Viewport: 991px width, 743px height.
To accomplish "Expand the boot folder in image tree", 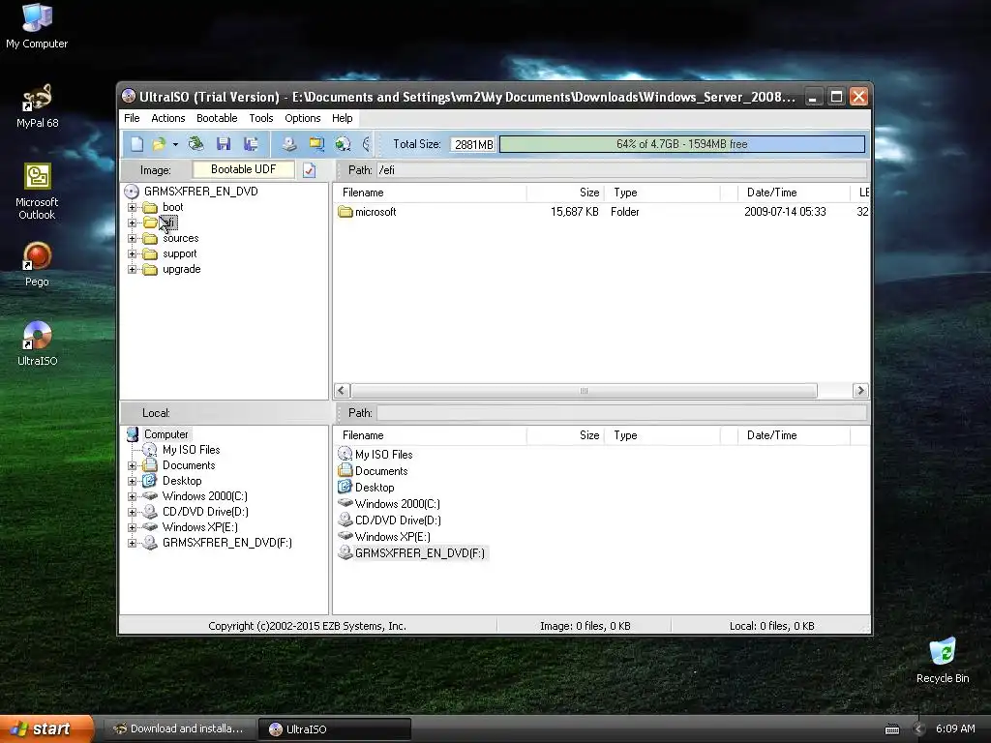I will tap(132, 207).
